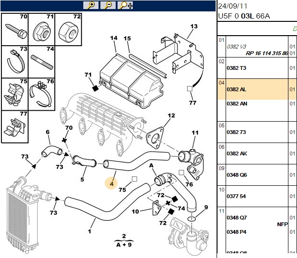
Task: Click callout 74 beside the cross marker
Action: pyautogui.click(x=181, y=209)
